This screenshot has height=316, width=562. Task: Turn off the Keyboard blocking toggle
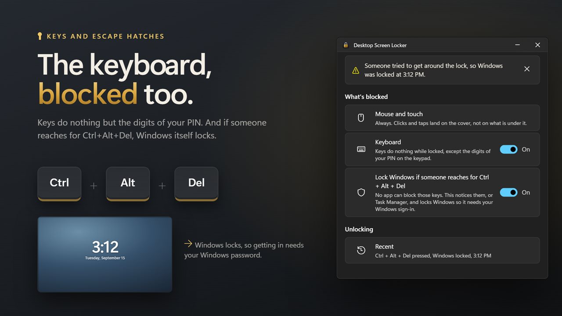click(508, 149)
